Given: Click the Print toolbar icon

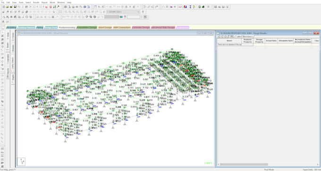Looking at the screenshot, I should [x=65, y=7].
